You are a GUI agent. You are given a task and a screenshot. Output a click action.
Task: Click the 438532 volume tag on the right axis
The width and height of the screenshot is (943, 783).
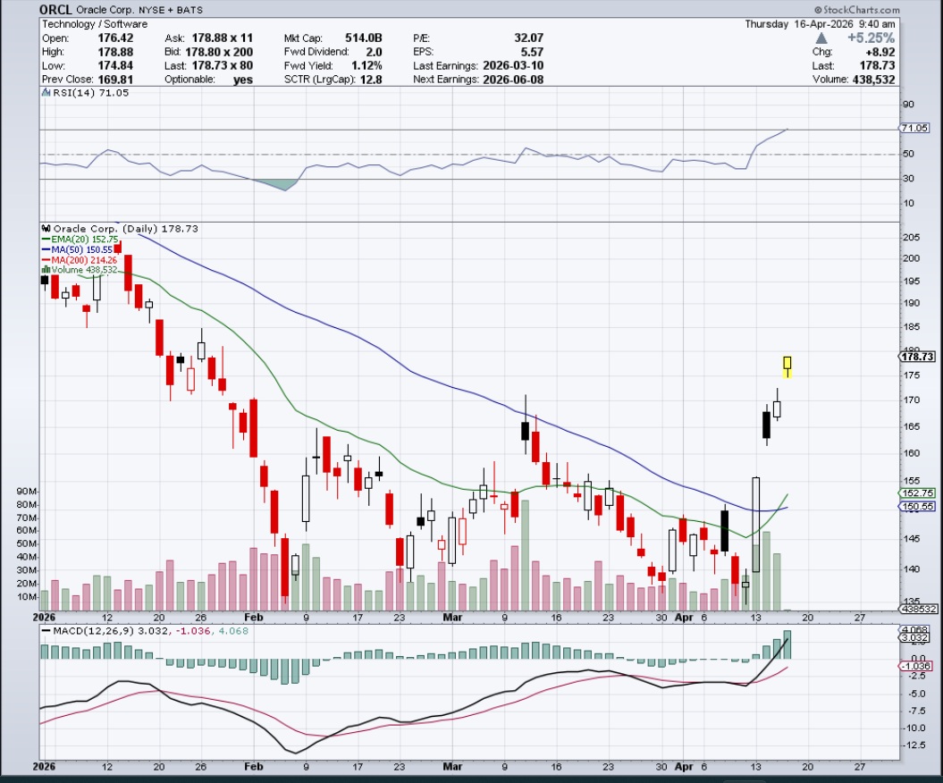[918, 609]
